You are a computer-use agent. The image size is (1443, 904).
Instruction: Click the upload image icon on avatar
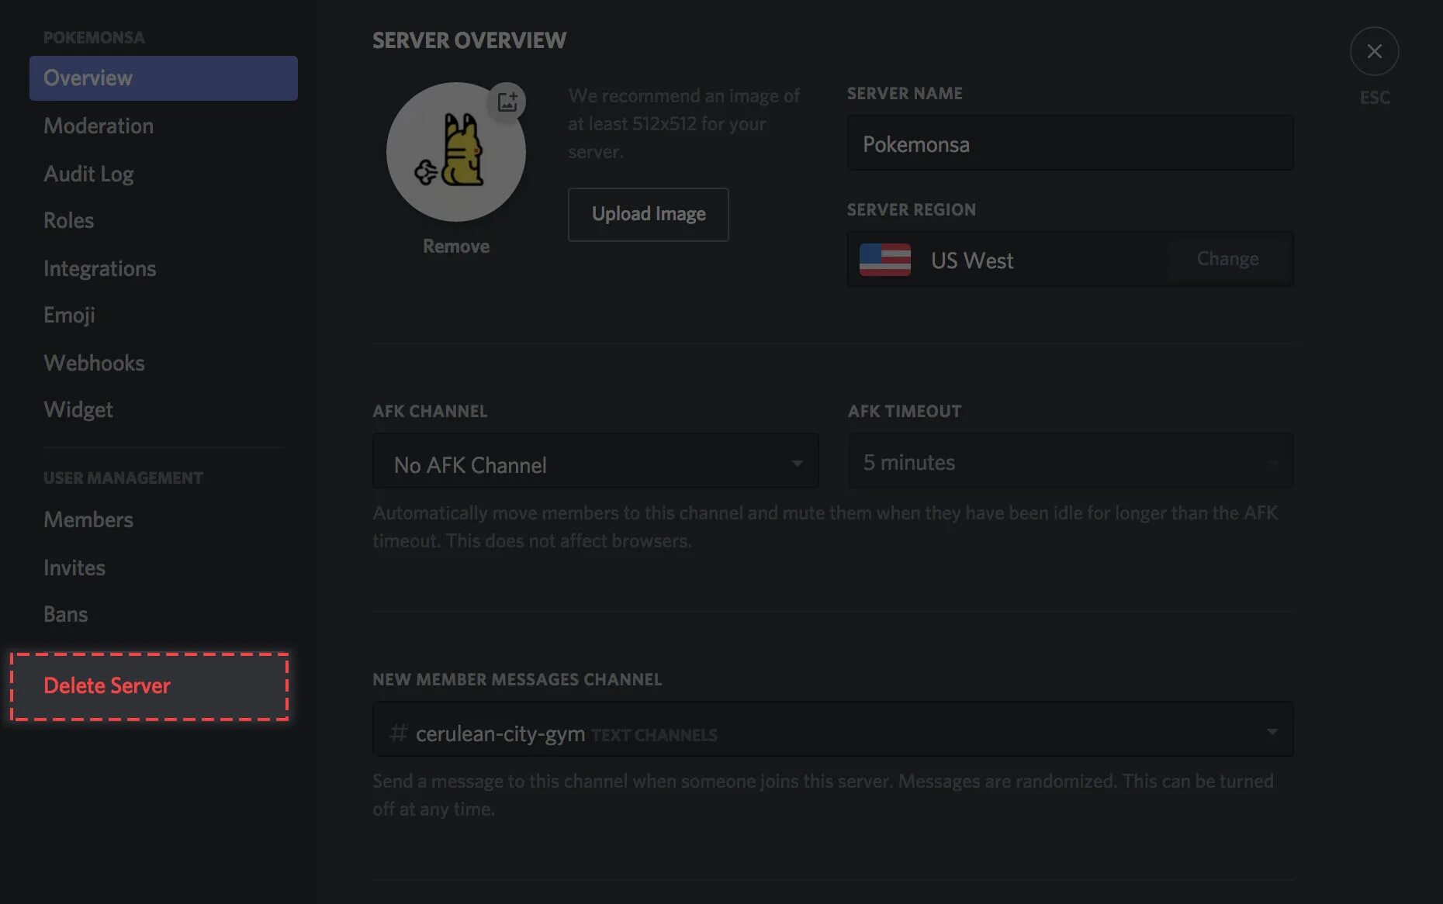point(507,102)
